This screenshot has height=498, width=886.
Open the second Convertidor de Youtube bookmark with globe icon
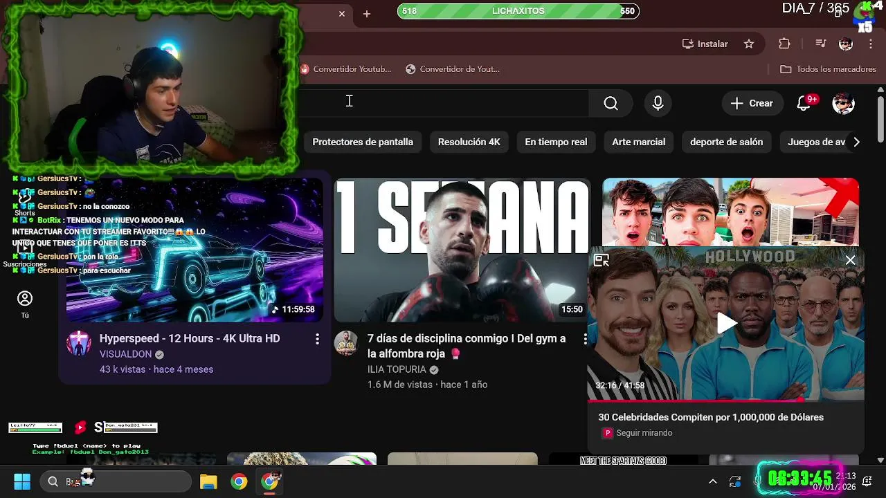453,69
